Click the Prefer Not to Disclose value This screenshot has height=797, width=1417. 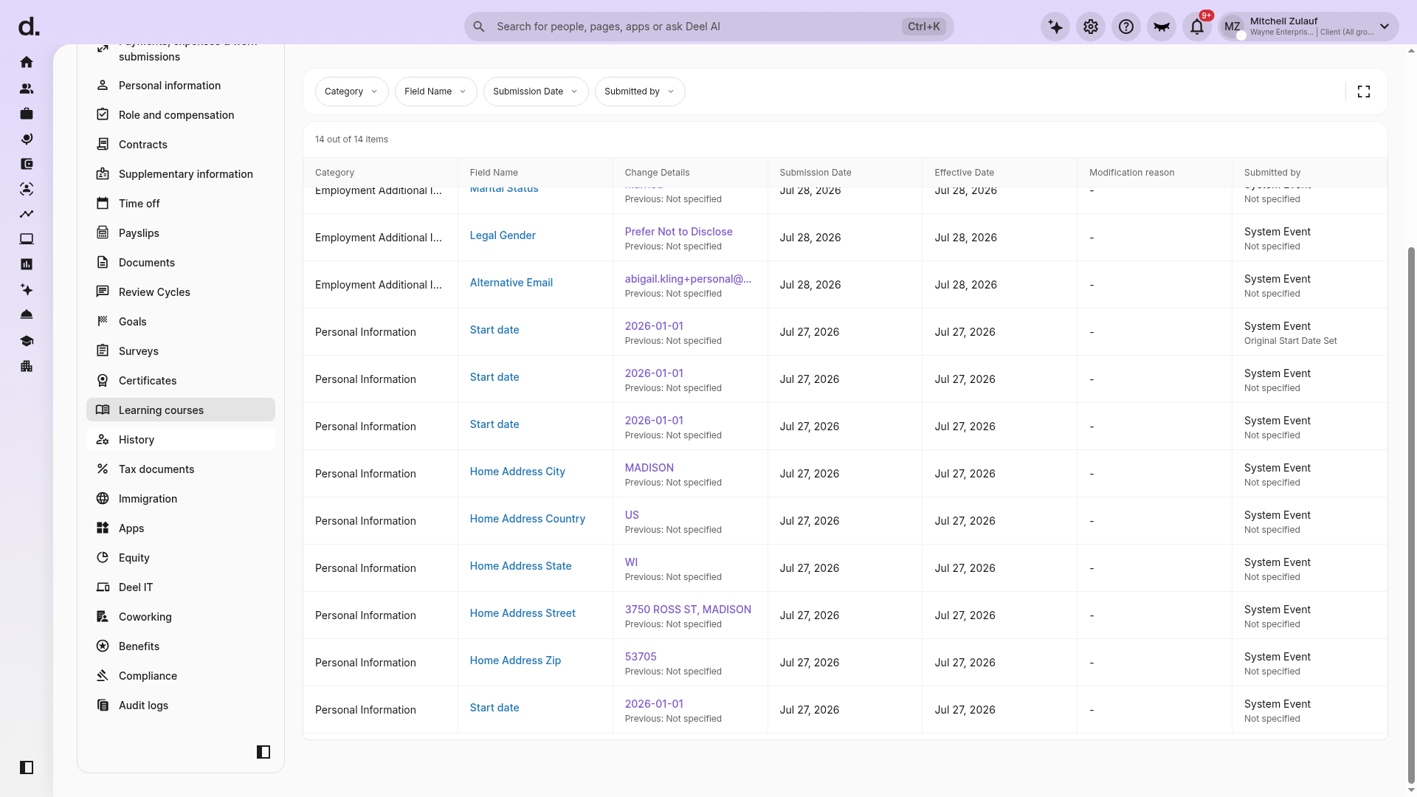tap(678, 232)
